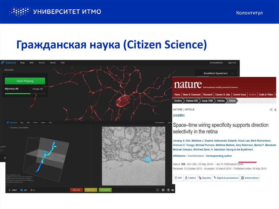Open the Forum menu in Eyewire
Screen dimensions: 279x209
[x=41, y=62]
